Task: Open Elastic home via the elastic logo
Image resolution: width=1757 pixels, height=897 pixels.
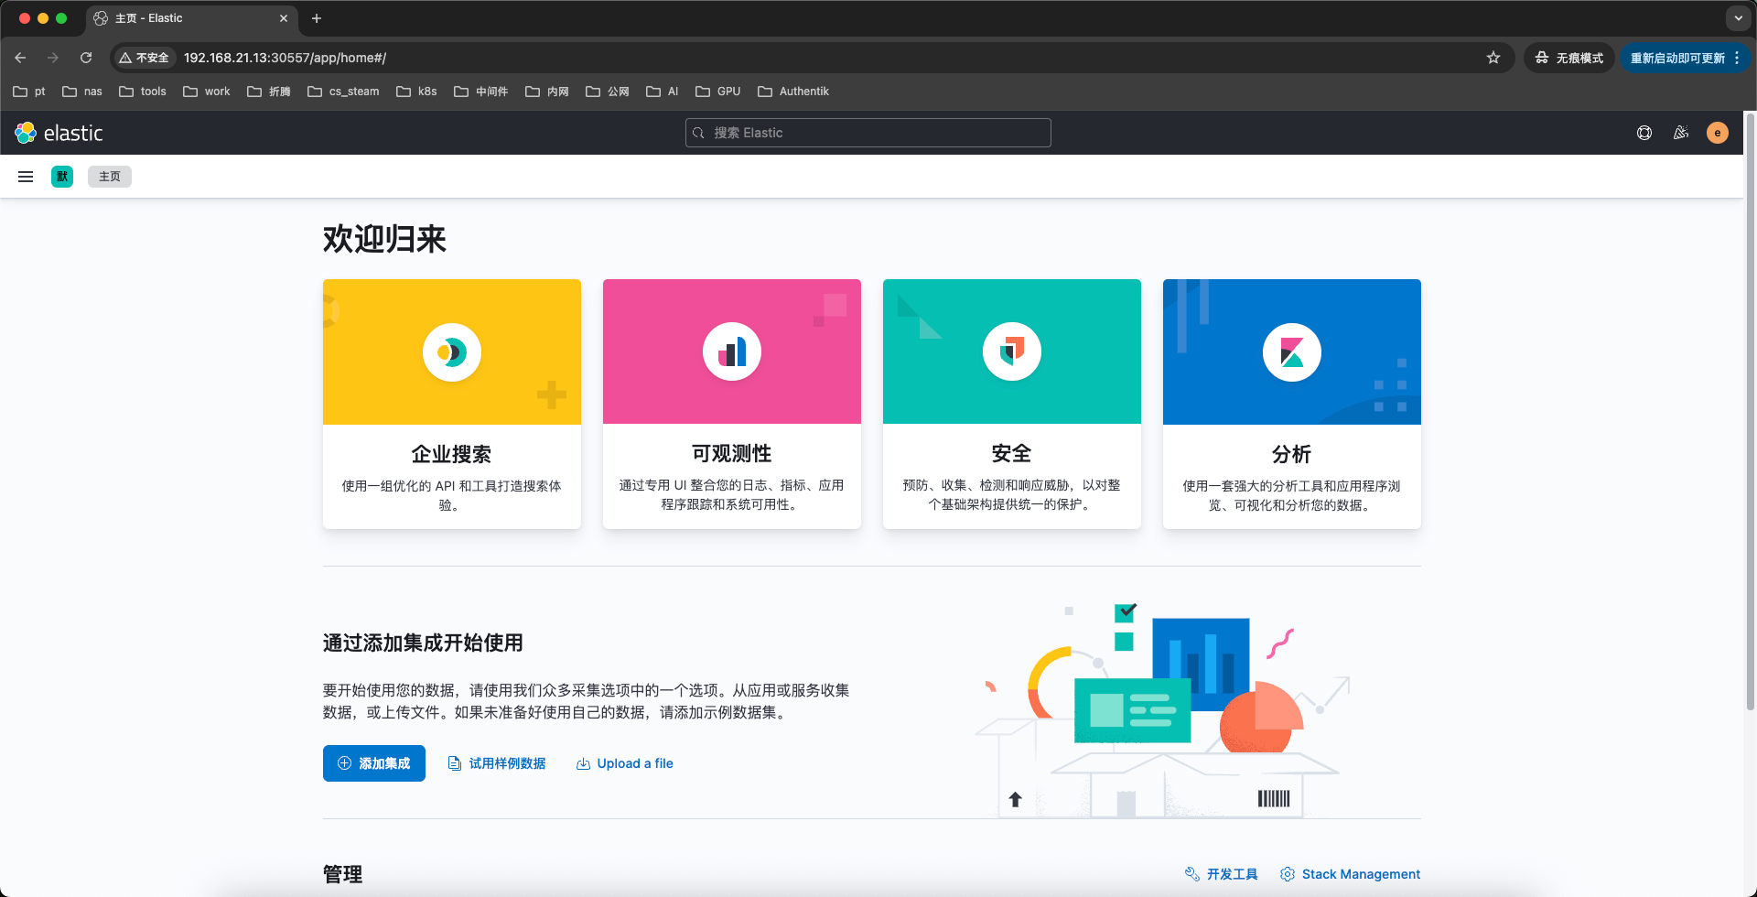Action: (x=59, y=133)
